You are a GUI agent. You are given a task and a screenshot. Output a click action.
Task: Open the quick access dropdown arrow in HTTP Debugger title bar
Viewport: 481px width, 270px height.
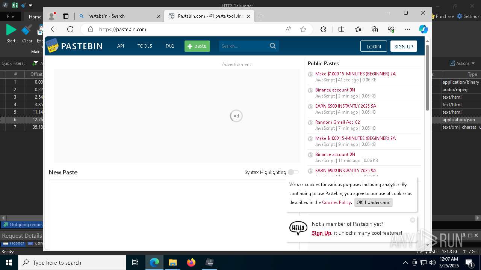click(30, 5)
